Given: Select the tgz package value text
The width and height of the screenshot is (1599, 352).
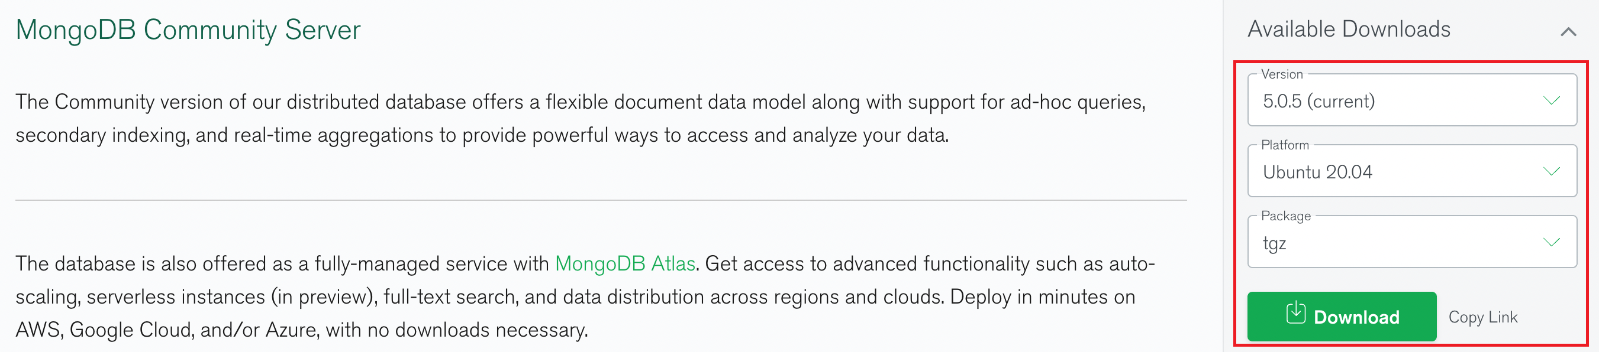Looking at the screenshot, I should (x=1274, y=243).
